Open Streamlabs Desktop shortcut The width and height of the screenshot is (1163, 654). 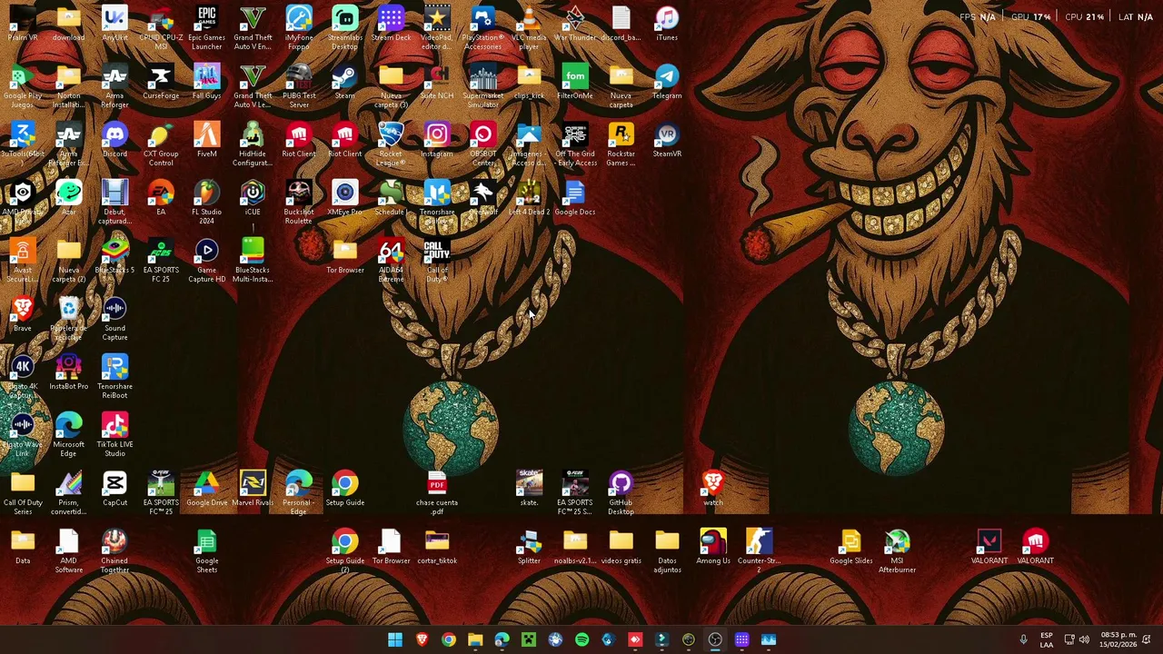point(344,27)
